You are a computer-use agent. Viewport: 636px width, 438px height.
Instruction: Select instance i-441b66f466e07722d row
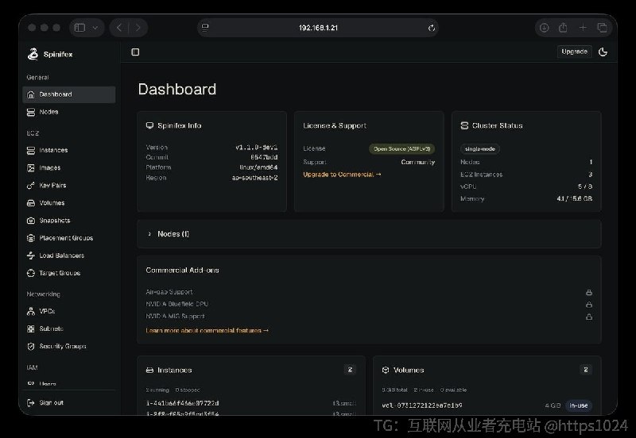coord(251,403)
